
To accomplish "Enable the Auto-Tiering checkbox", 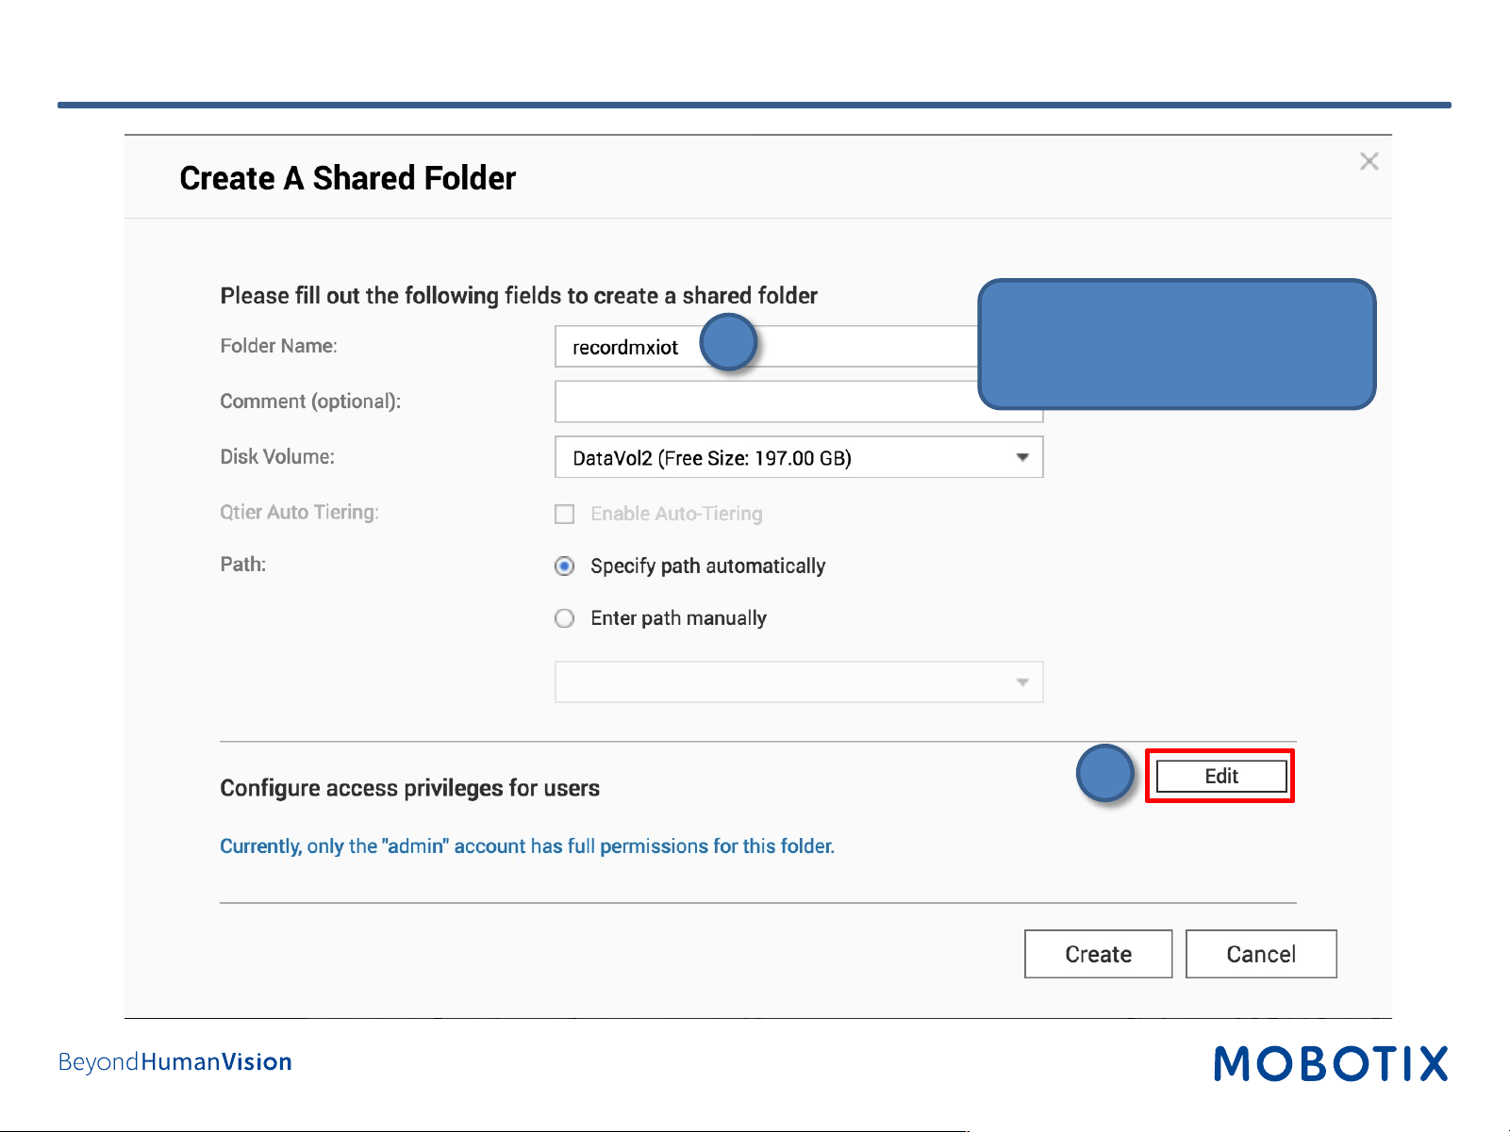I will pyautogui.click(x=565, y=514).
